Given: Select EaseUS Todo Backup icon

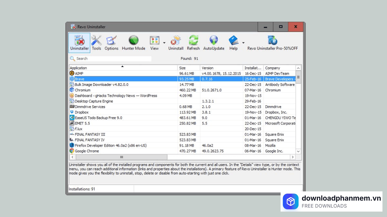Looking at the screenshot, I should 72,118.
